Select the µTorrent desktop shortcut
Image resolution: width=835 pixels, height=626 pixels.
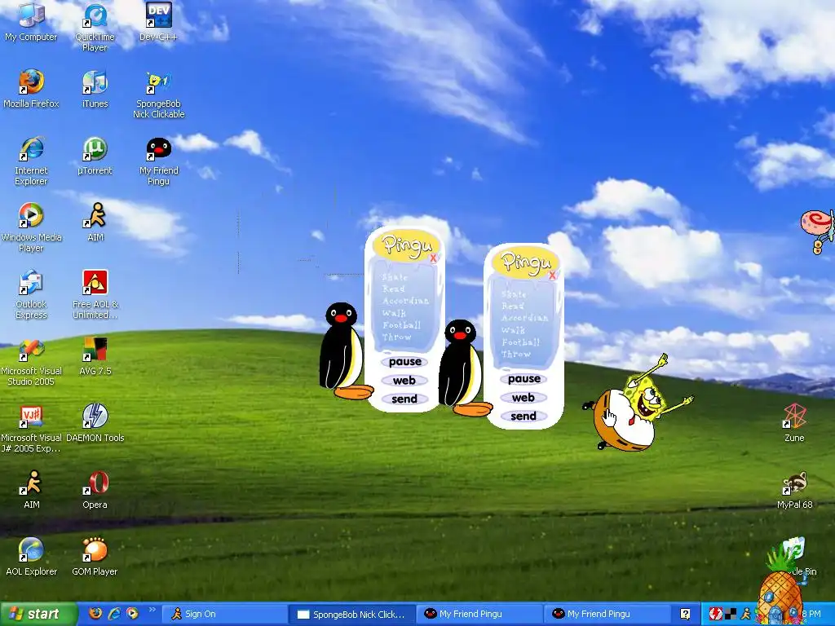coord(95,156)
